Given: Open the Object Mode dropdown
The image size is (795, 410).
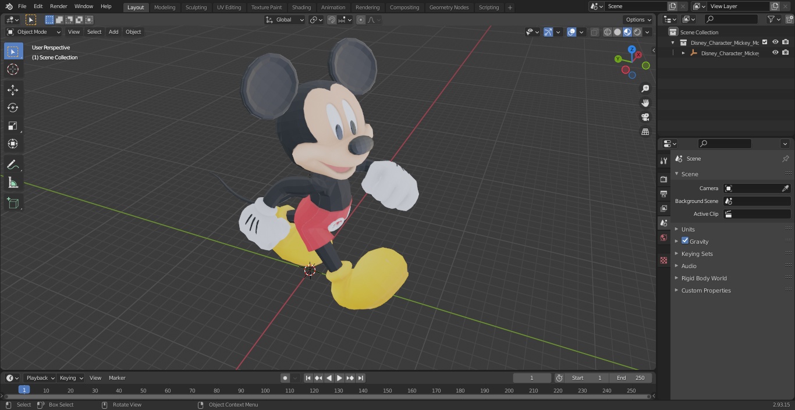Looking at the screenshot, I should click(34, 32).
